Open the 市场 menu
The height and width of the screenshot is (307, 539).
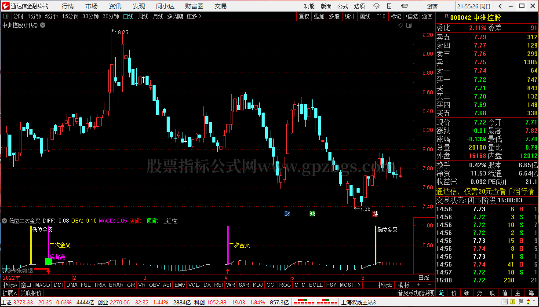pyautogui.click(x=91, y=6)
